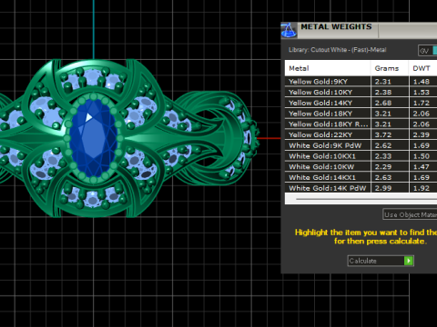
Task: Click the 2.39 DWT value
Action: [x=422, y=134]
